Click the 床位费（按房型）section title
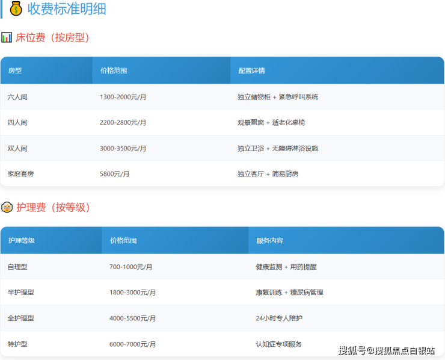The height and width of the screenshot is (360, 445). coord(54,37)
